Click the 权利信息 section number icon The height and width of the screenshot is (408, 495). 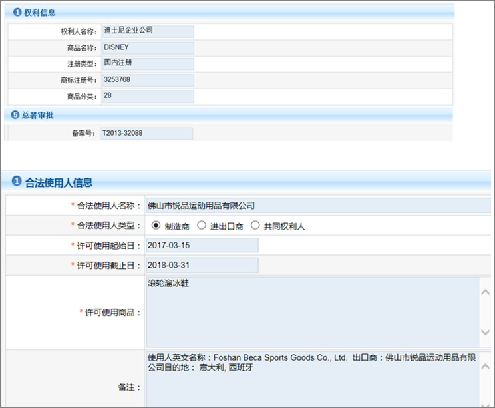click(x=17, y=12)
